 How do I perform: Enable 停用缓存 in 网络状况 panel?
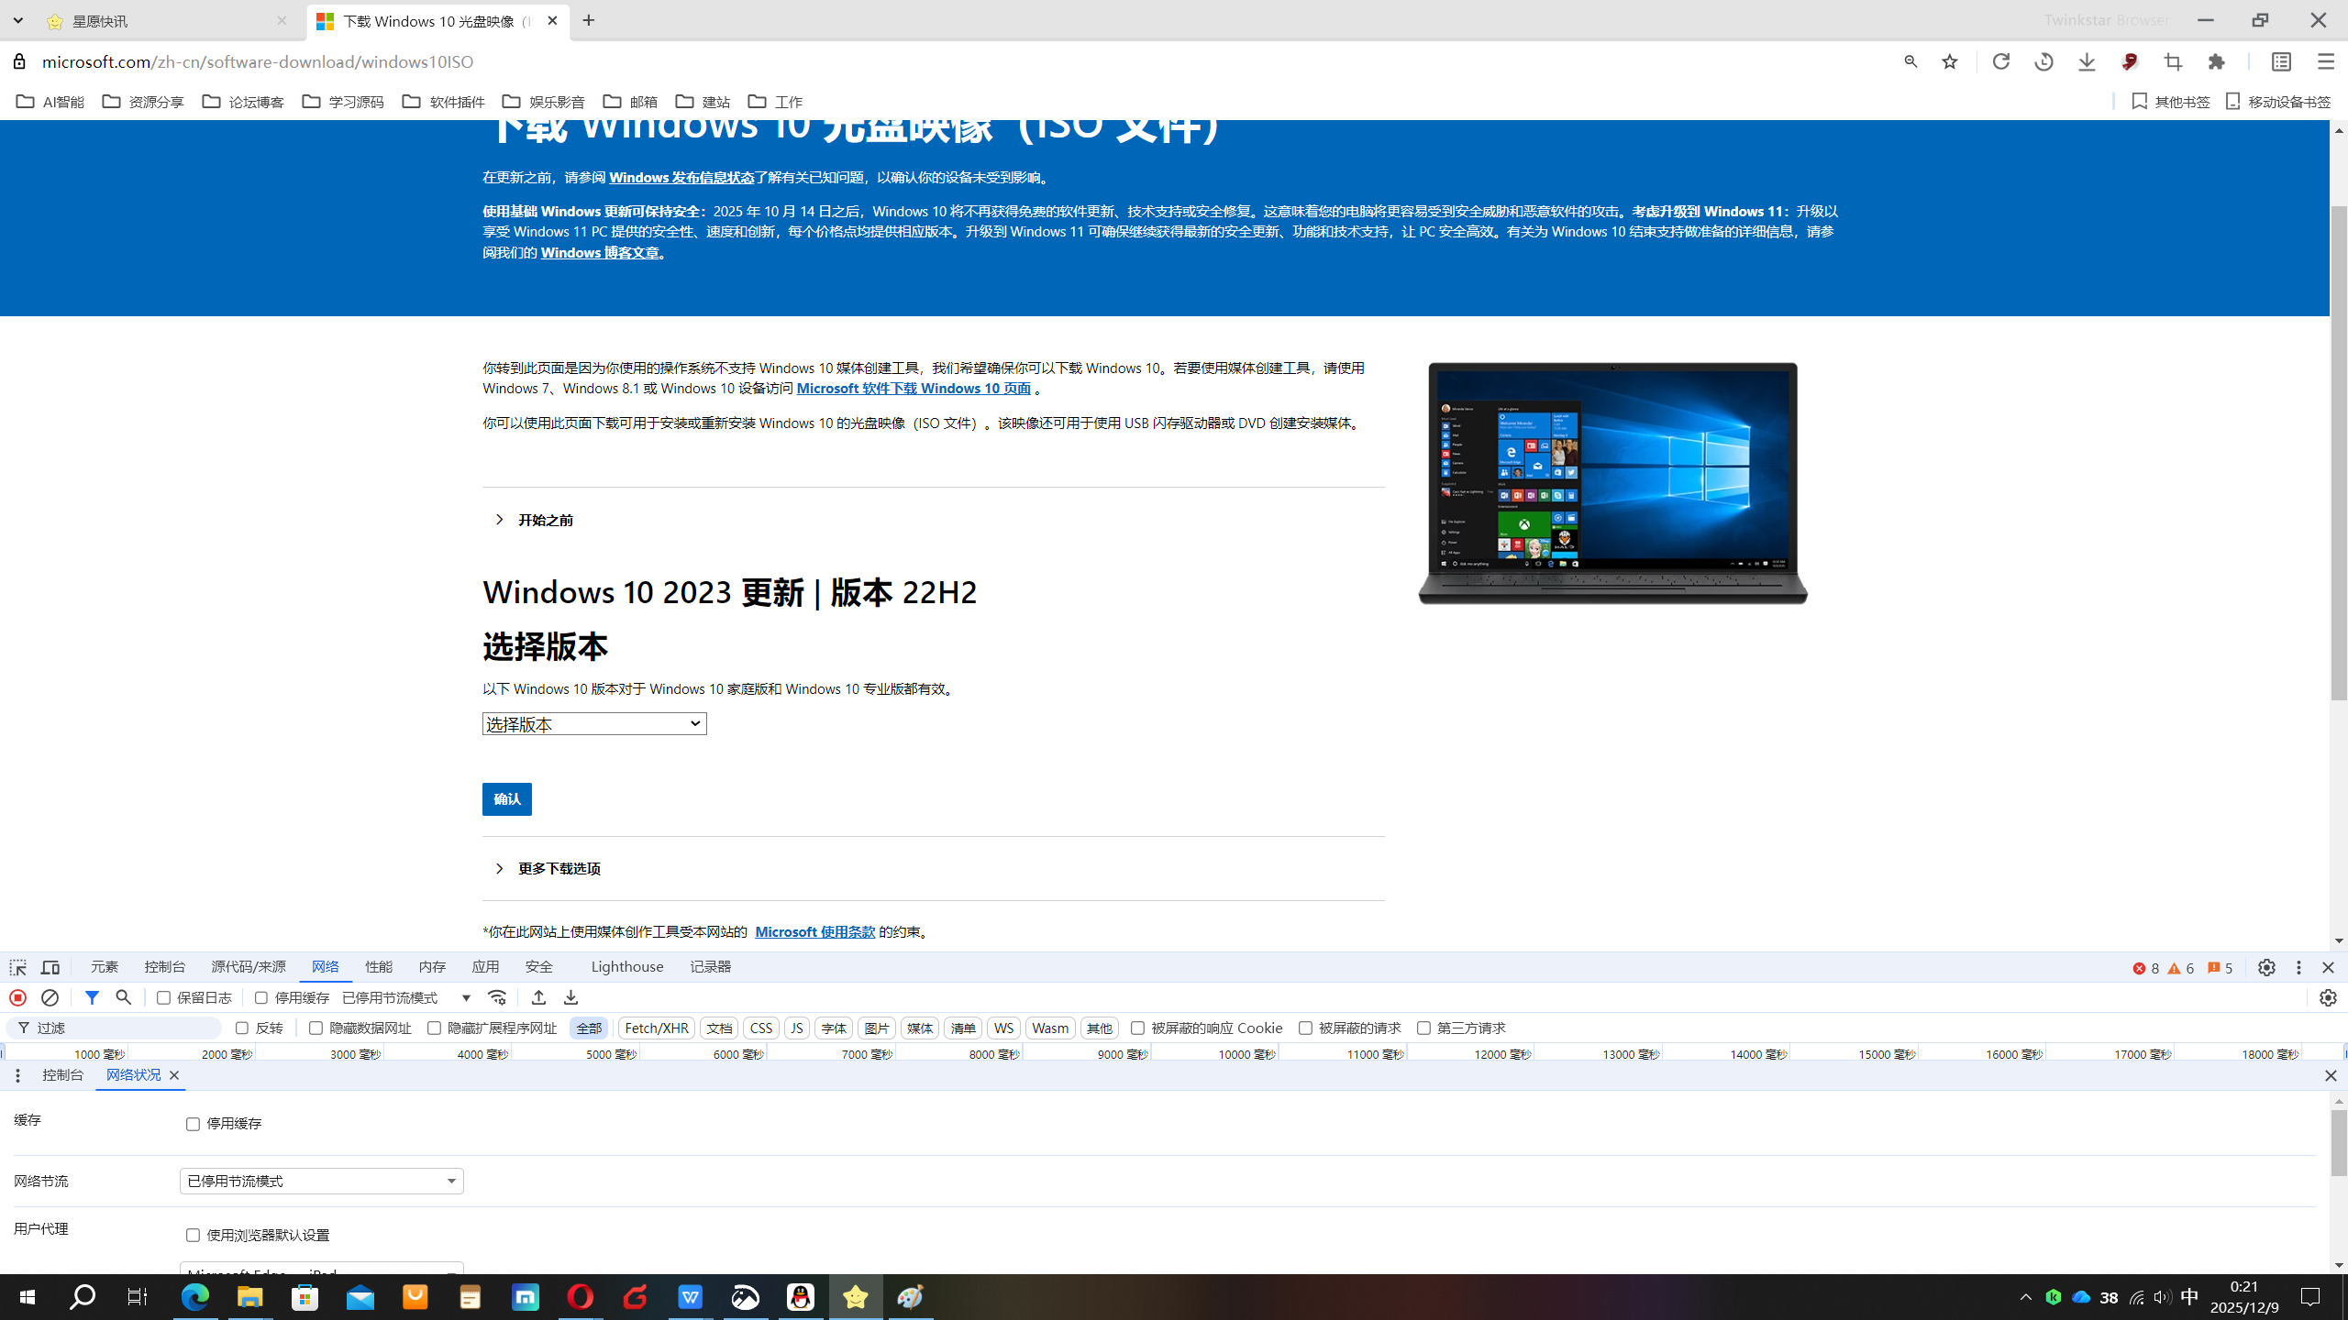[x=192, y=1124]
